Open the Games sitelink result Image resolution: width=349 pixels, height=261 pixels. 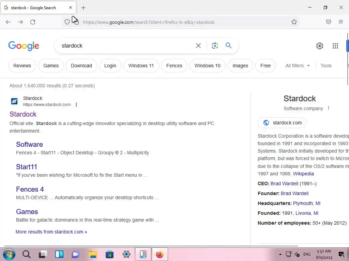pyautogui.click(x=27, y=211)
